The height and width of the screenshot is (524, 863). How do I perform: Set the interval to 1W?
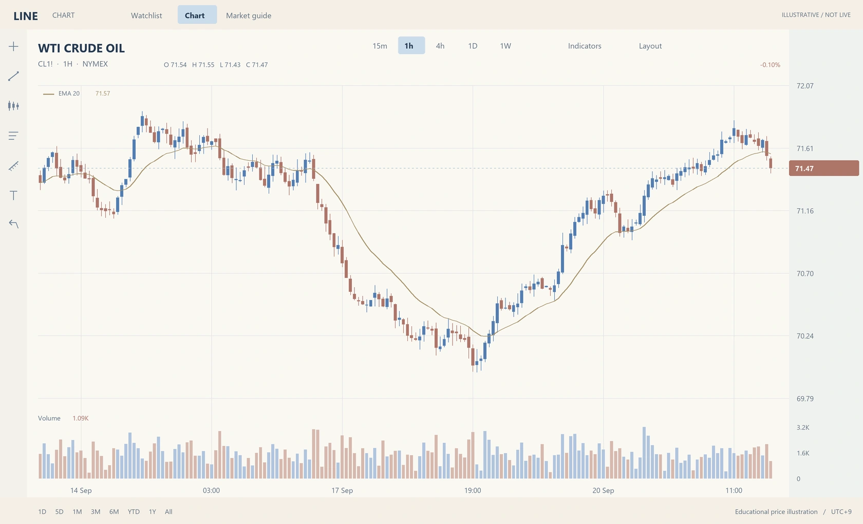tap(505, 46)
